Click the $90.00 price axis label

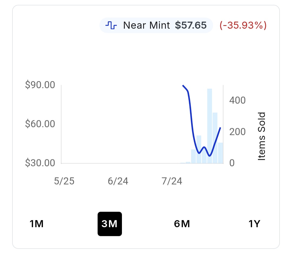[x=40, y=85]
